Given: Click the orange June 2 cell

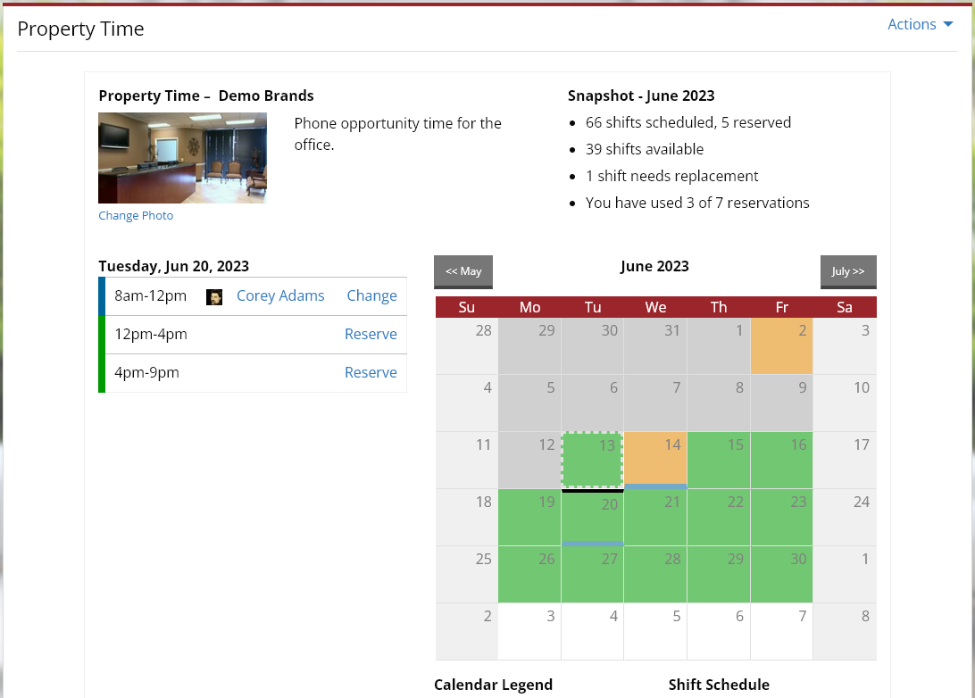Looking at the screenshot, I should coord(781,345).
